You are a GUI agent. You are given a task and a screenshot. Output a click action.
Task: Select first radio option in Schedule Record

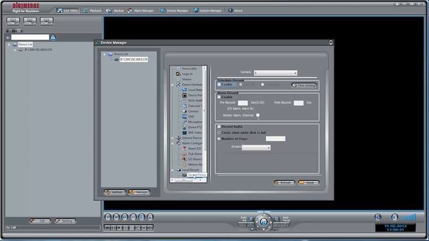[x=241, y=84]
